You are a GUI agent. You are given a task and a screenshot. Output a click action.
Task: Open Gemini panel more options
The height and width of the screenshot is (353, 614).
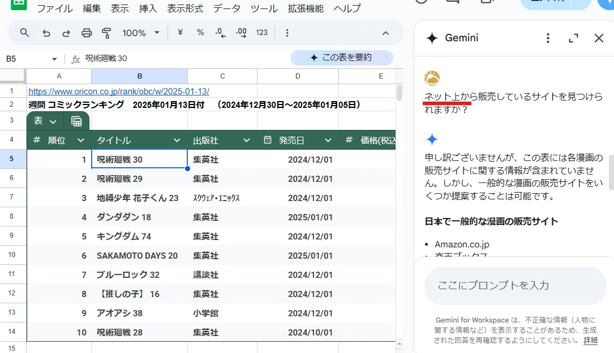tap(548, 38)
